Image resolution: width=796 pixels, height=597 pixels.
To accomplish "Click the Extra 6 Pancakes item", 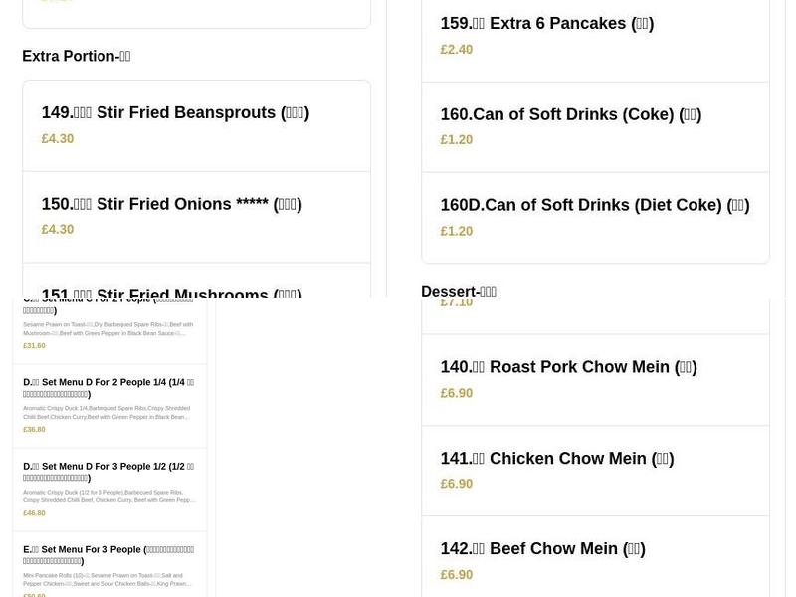I will (546, 23).
